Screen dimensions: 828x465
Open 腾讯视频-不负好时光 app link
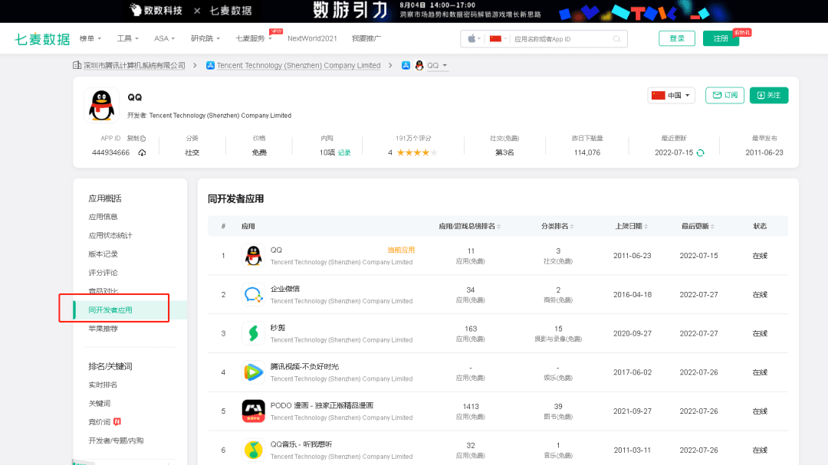click(304, 367)
